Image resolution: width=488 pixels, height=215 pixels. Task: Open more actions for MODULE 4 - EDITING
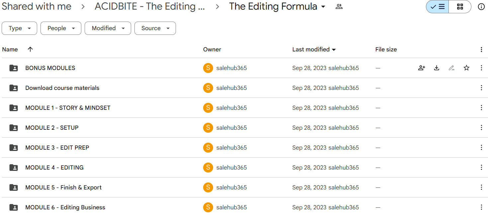coord(481,168)
